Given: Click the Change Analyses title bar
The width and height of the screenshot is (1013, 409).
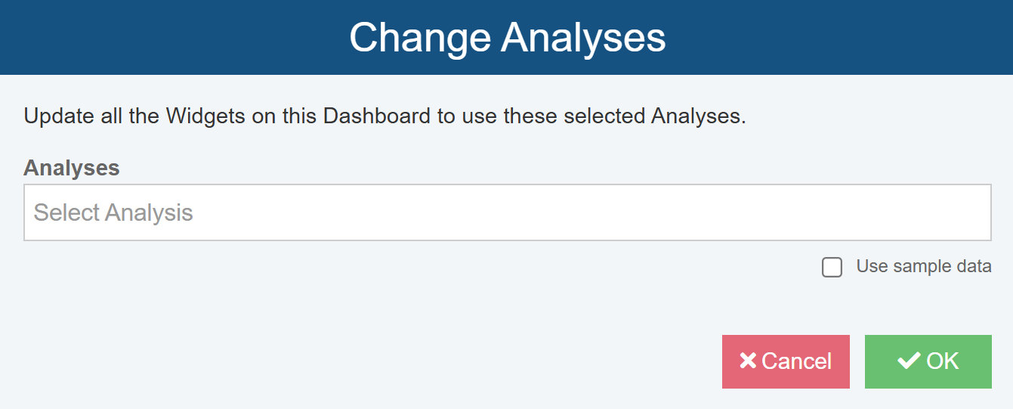Looking at the screenshot, I should [506, 37].
